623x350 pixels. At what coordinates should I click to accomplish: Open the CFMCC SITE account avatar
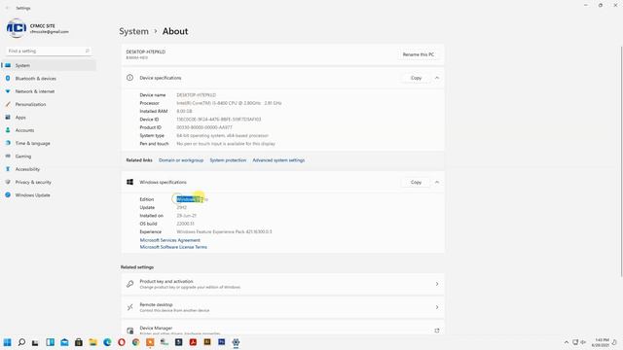point(17,28)
